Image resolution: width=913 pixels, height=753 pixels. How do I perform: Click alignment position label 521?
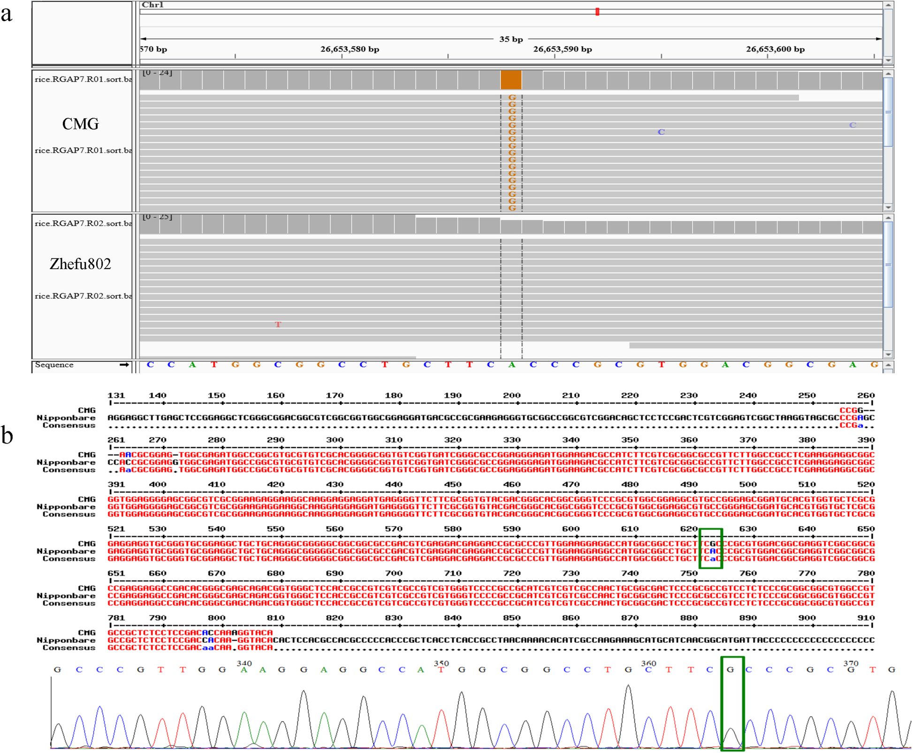(116, 529)
